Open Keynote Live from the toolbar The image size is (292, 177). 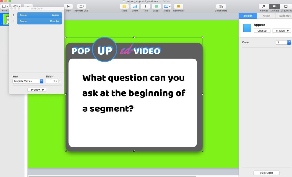(81, 6)
